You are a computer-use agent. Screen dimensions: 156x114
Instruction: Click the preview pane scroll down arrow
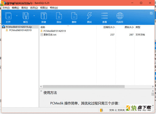point(153,105)
